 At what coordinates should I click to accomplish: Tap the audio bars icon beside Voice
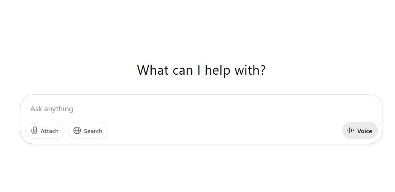click(350, 131)
